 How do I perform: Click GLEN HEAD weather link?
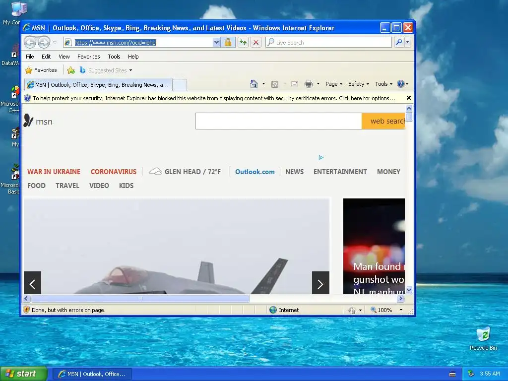tap(185, 172)
